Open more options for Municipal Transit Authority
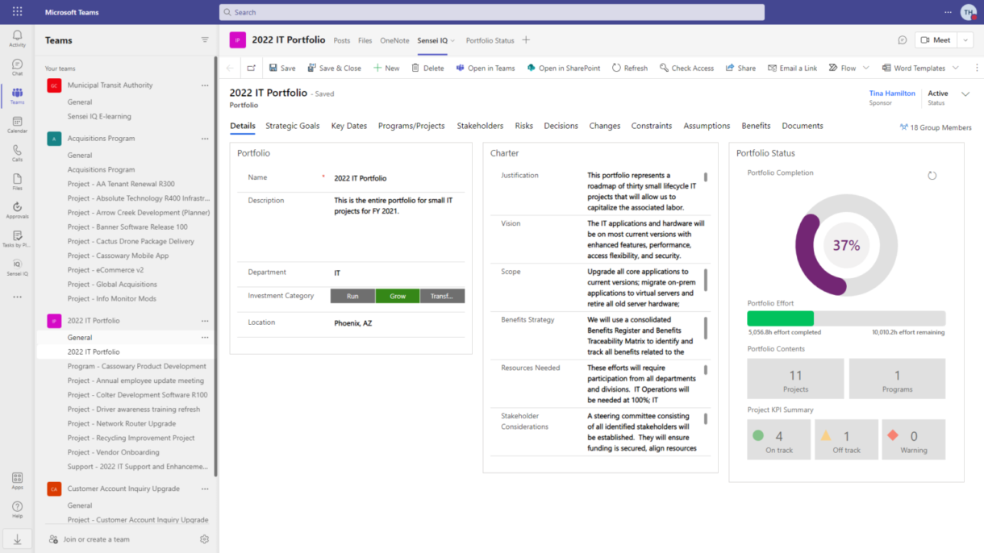 pos(205,85)
